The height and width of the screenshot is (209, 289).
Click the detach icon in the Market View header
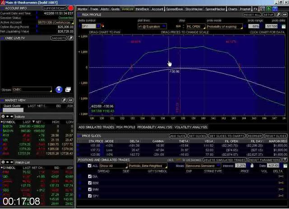(64, 100)
